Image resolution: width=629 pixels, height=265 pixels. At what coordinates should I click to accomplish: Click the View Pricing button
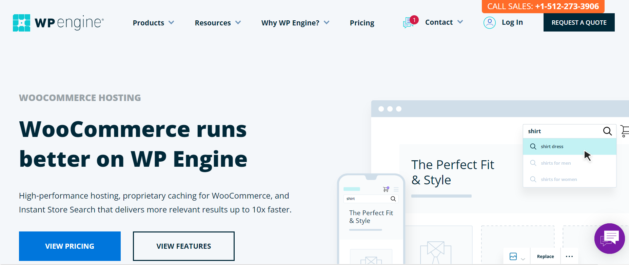tap(70, 246)
